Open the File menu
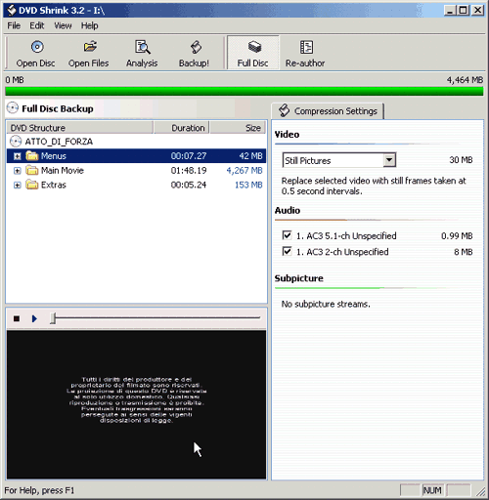Viewport: 489px width, 500px height. tap(14, 25)
